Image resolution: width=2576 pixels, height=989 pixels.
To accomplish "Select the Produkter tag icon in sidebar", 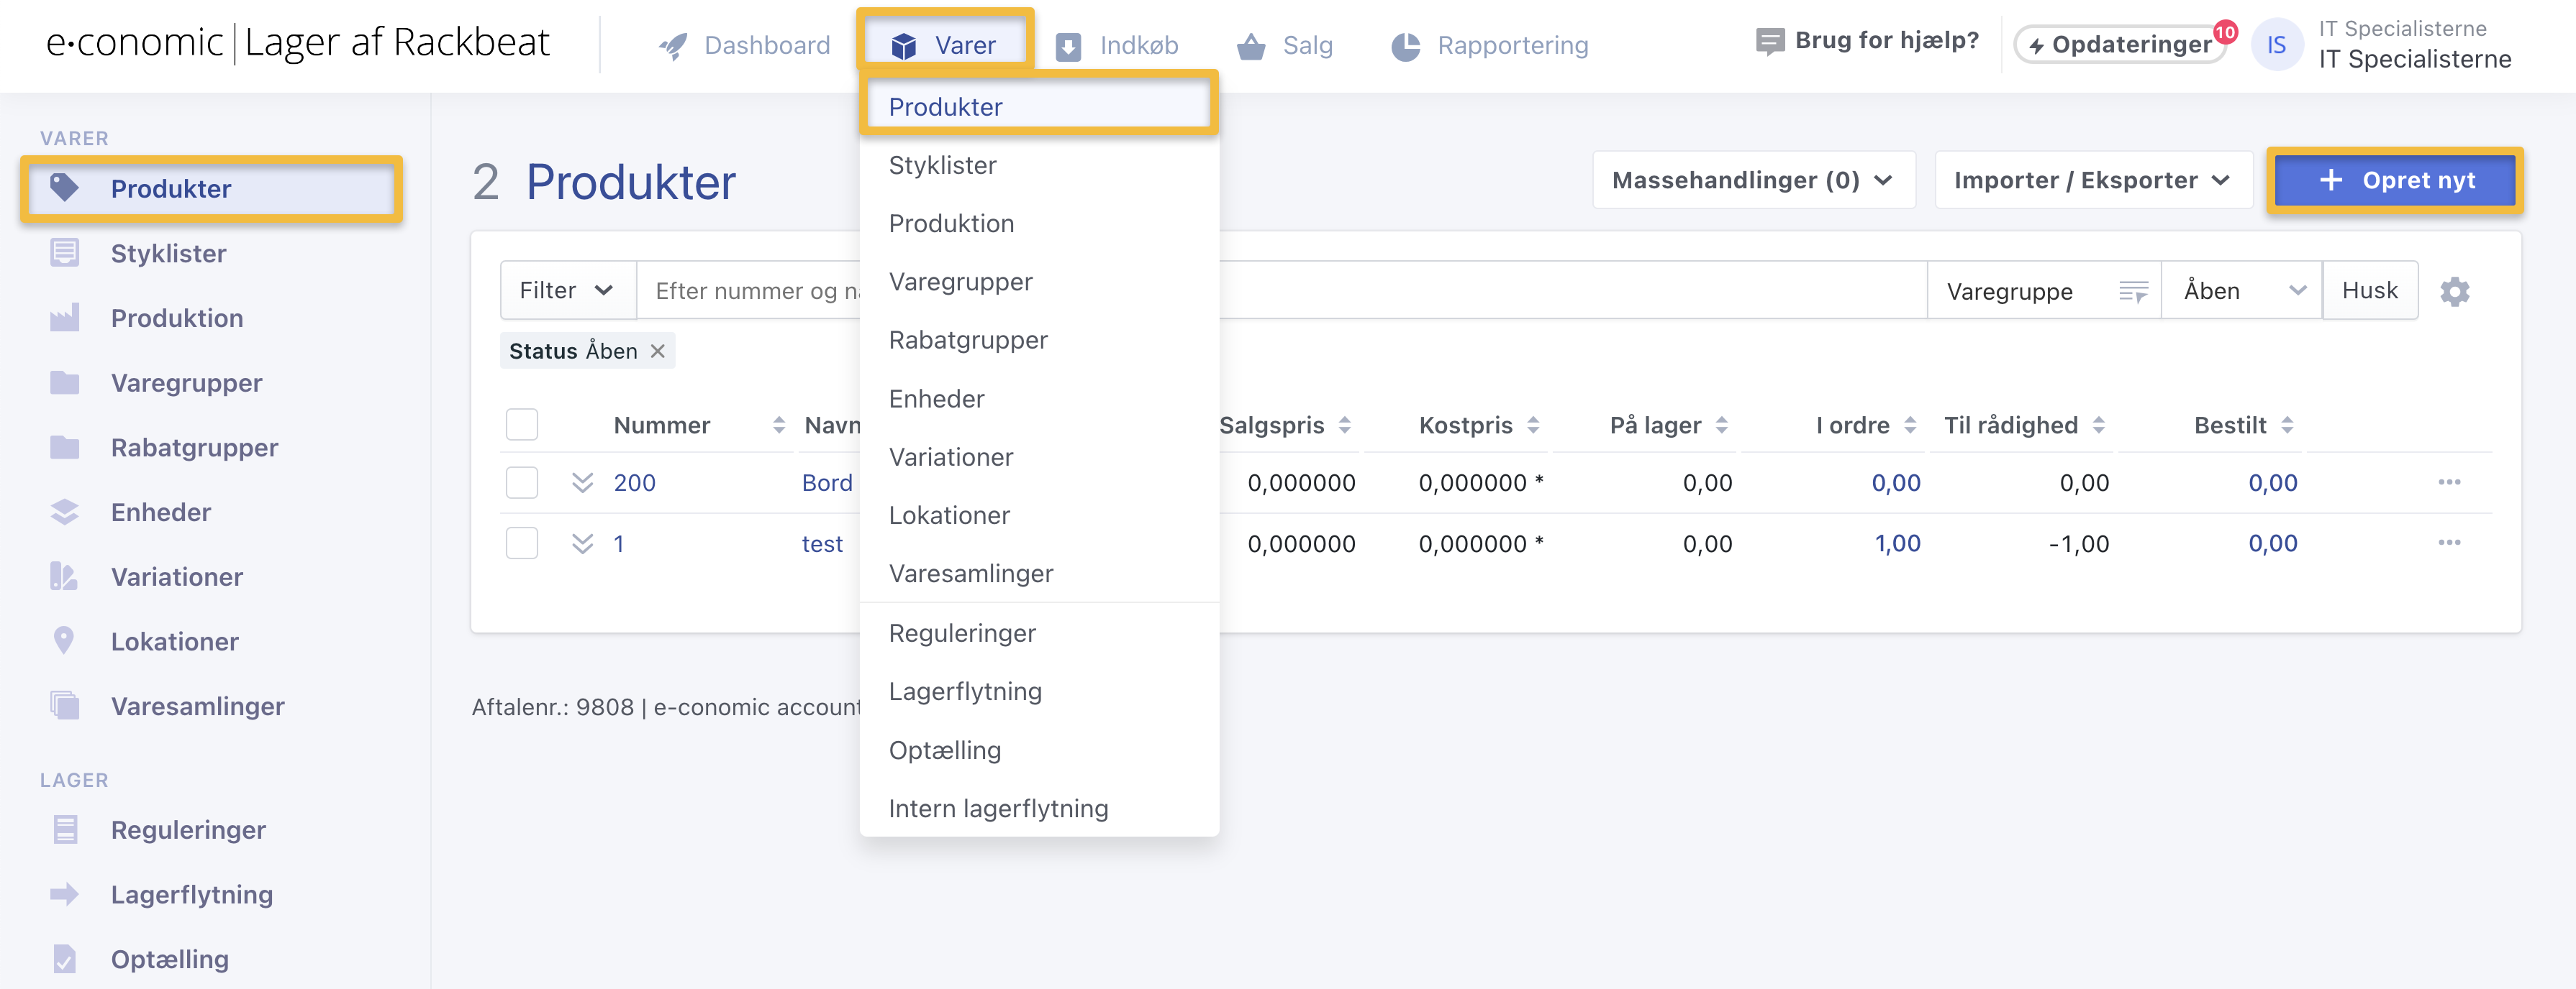I will tap(64, 188).
